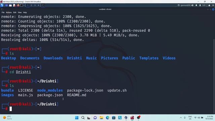Switch to workspace 2

(31, 5)
